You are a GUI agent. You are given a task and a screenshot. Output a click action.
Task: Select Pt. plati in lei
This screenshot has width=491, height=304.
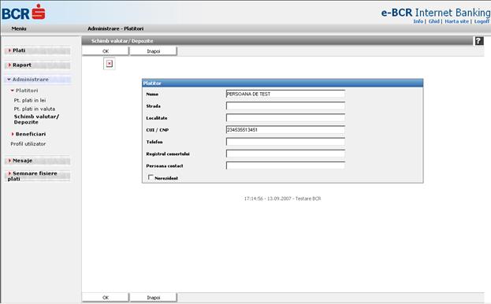pyautogui.click(x=30, y=100)
